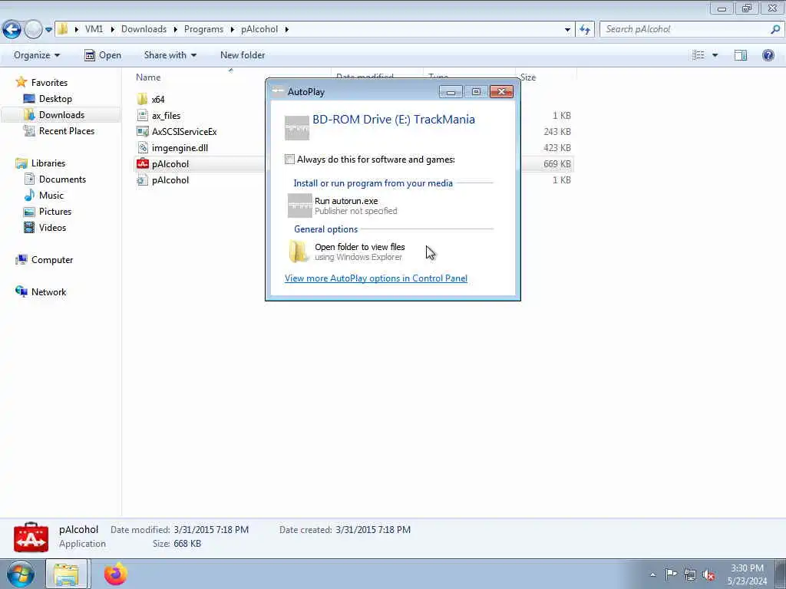786x589 pixels.
Task: Open the Organize menu
Action: click(37, 55)
